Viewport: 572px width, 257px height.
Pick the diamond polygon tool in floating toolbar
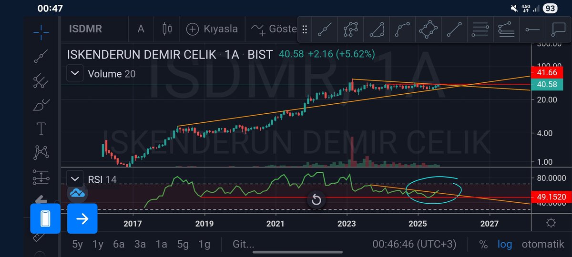pyautogui.click(x=428, y=30)
